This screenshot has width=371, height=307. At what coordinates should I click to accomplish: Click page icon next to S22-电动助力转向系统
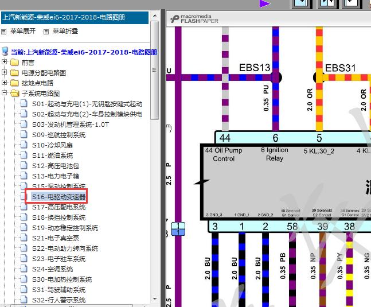24,248
